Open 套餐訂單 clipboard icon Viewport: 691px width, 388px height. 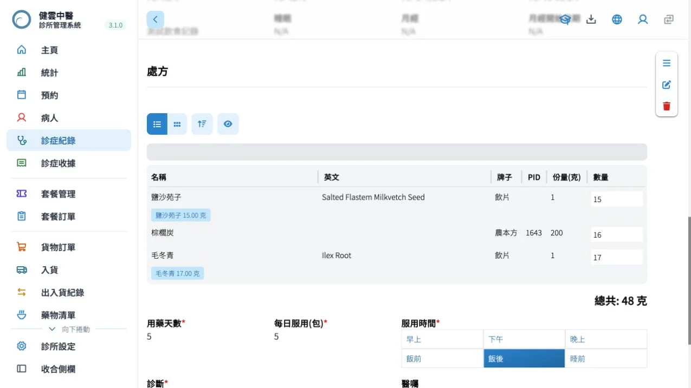coord(22,216)
